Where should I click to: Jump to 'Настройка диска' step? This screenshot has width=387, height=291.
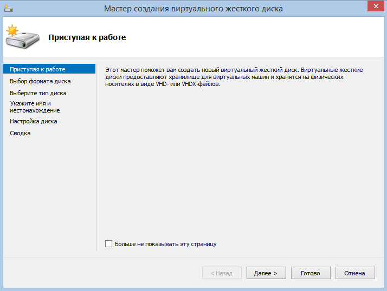click(x=33, y=121)
